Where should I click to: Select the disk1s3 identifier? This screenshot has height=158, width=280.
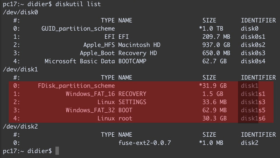coord(253,102)
